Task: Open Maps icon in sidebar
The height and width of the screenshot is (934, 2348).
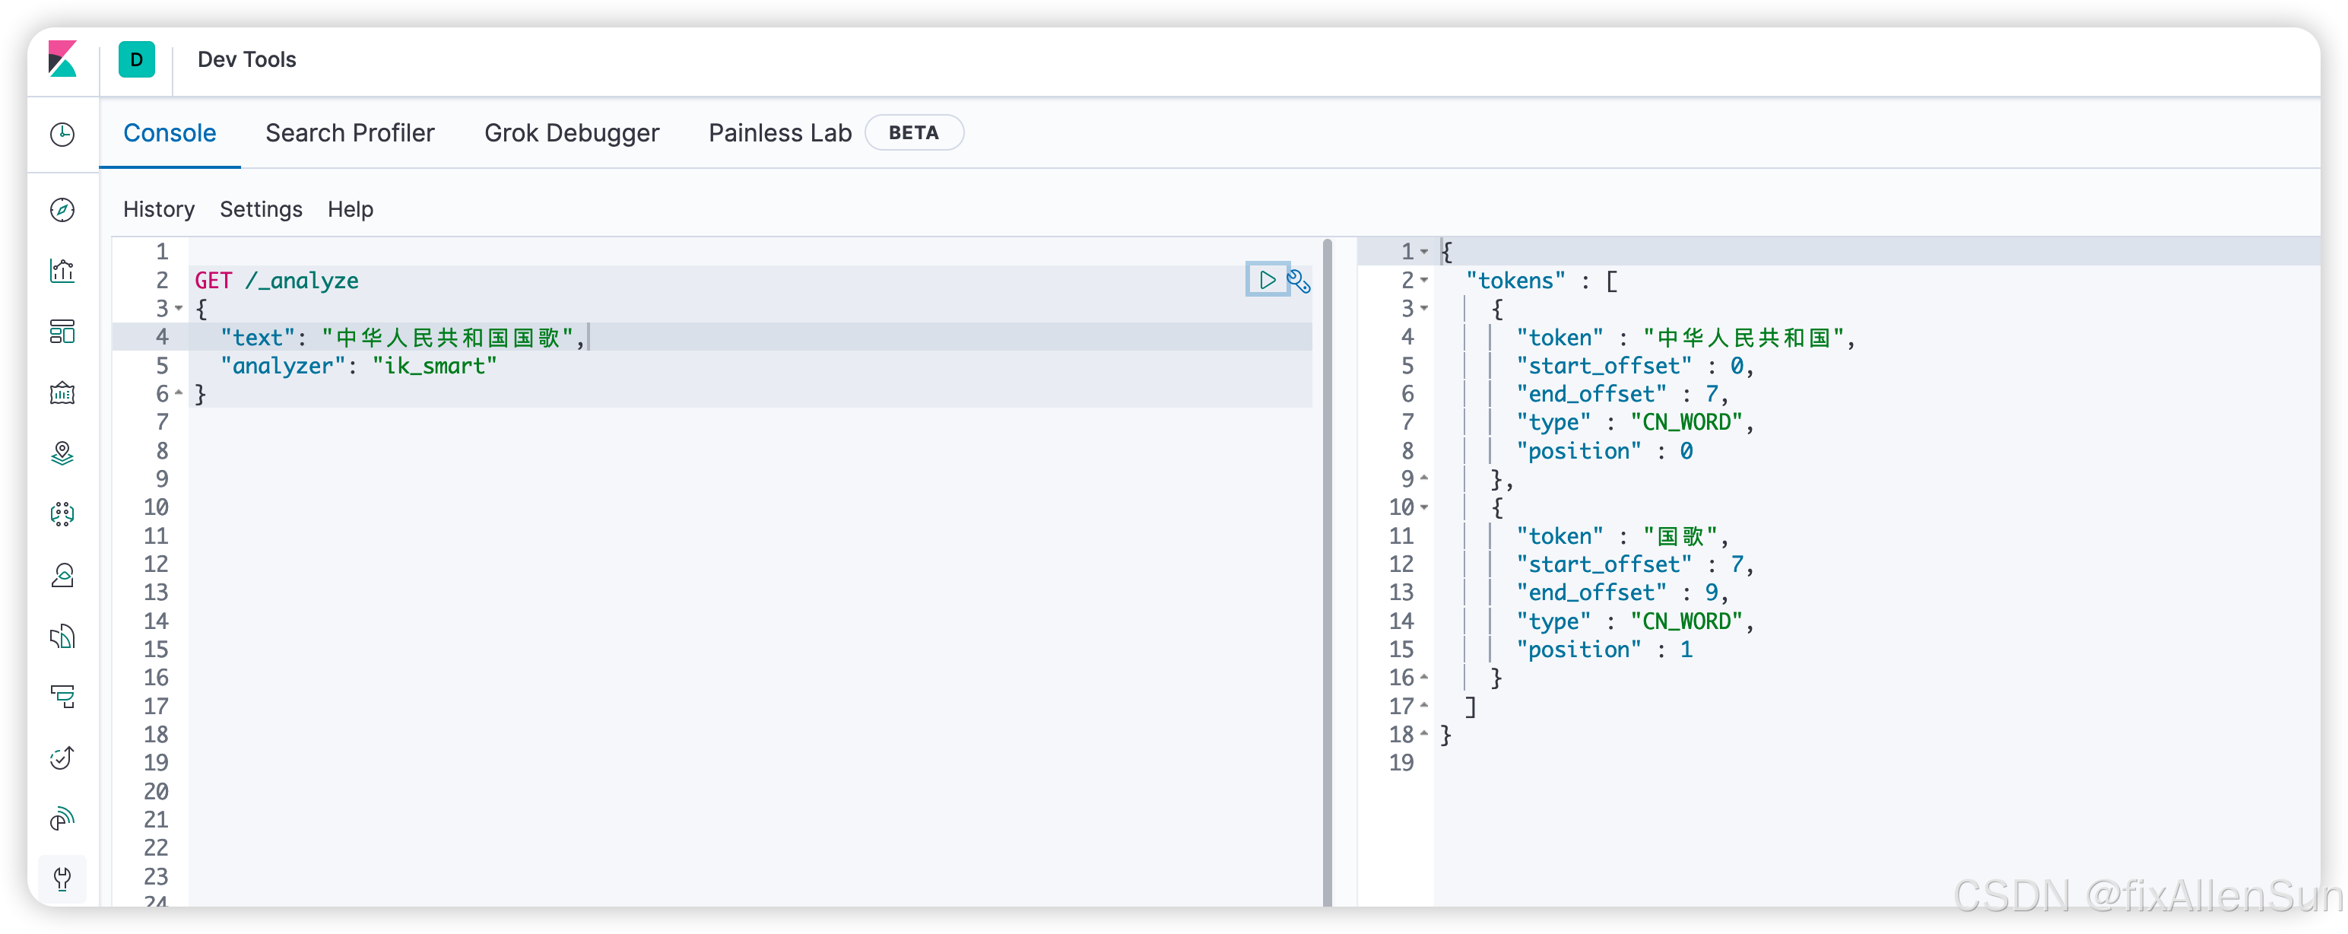Action: coord(62,453)
